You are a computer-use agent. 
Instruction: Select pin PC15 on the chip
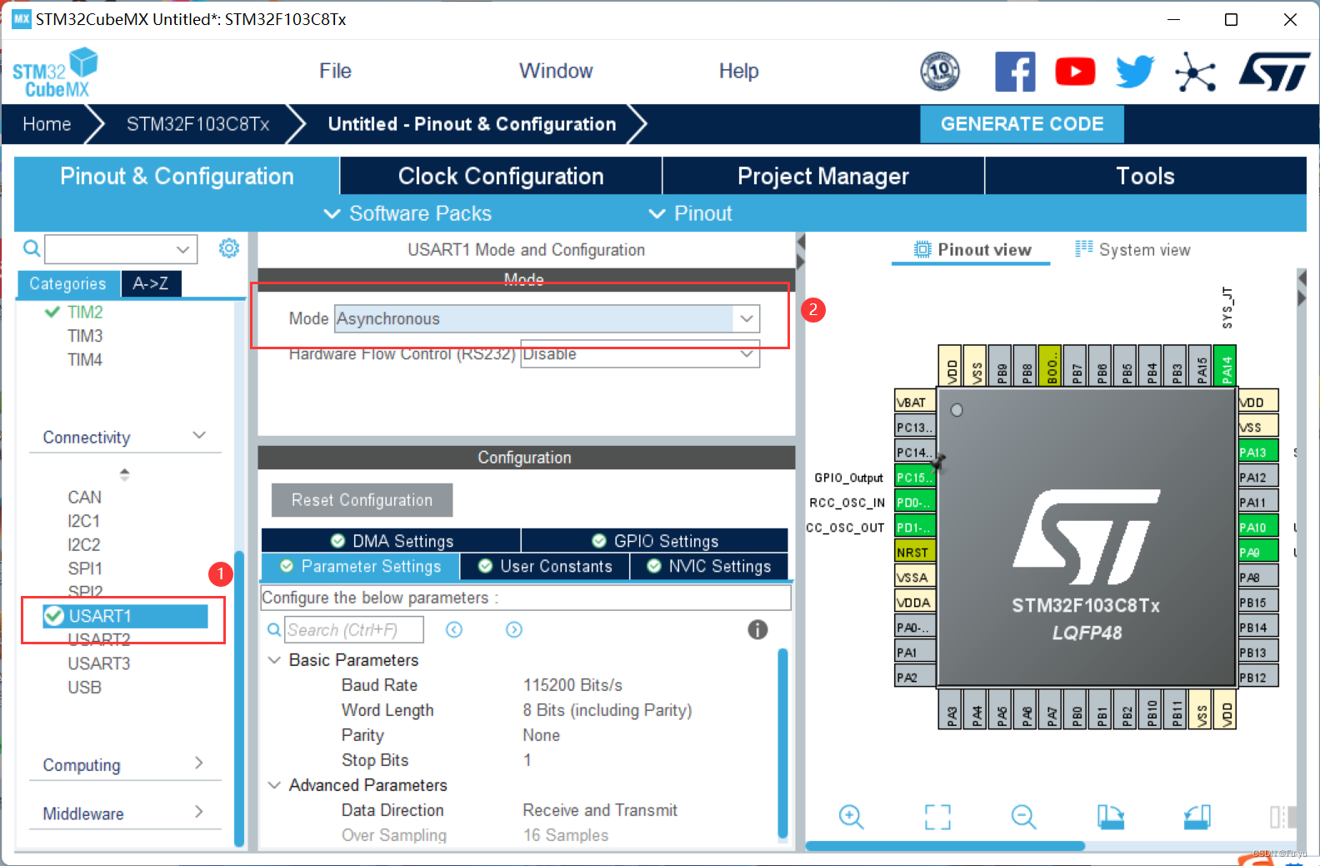(915, 478)
